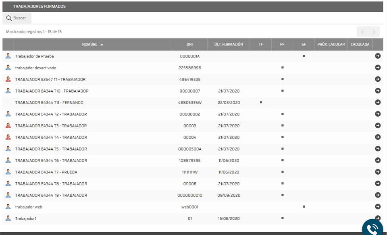Sort by ÚLT. FORMACIÓN column header

229,44
